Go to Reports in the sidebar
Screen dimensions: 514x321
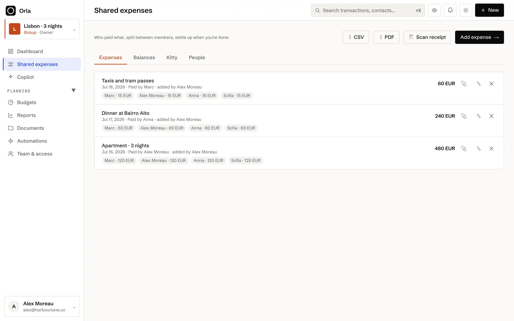pyautogui.click(x=42, y=115)
